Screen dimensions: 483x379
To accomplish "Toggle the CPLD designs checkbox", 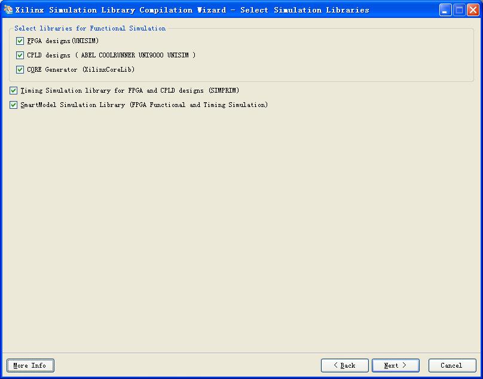I will 20,56.
